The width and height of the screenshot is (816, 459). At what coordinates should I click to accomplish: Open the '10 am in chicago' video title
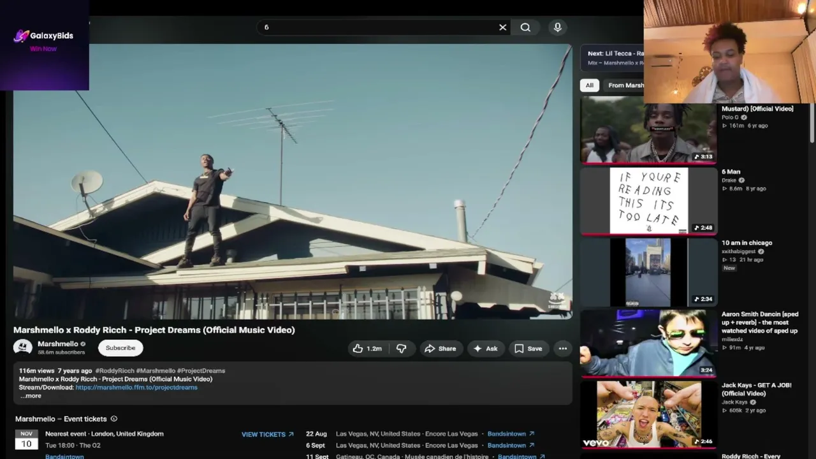(x=747, y=243)
